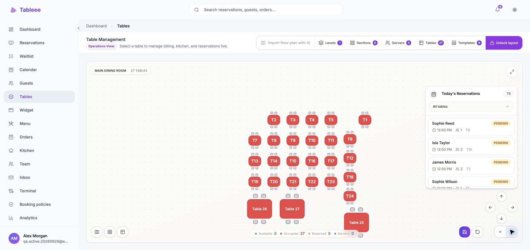Select Tables in the sidebar

pos(39,97)
